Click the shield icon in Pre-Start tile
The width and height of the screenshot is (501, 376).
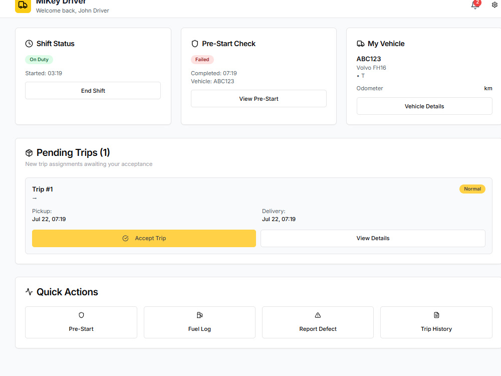(81, 315)
